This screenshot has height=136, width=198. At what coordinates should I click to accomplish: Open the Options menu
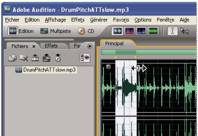[143, 20]
